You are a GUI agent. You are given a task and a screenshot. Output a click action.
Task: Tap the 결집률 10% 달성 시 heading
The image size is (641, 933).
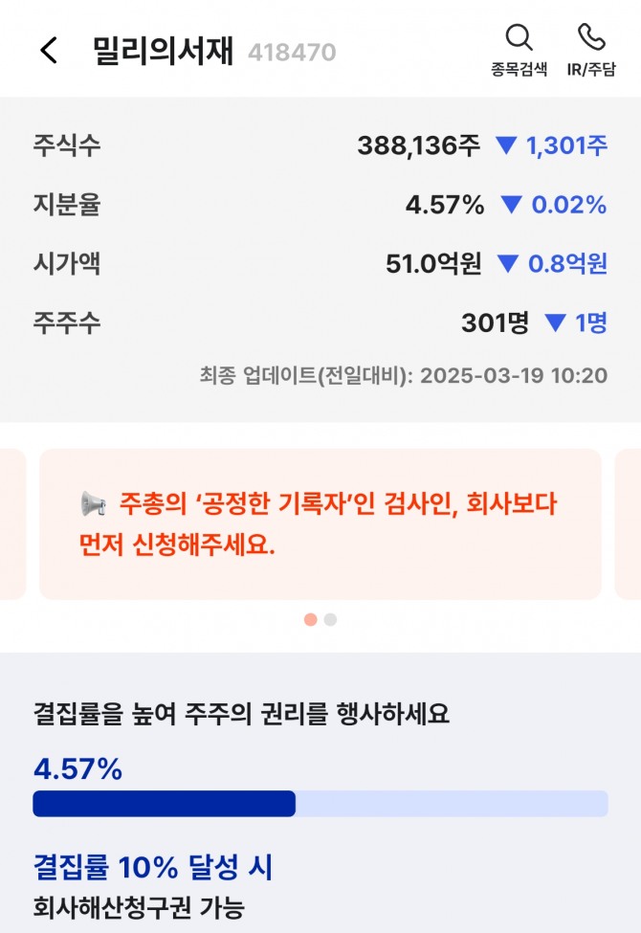point(153,867)
